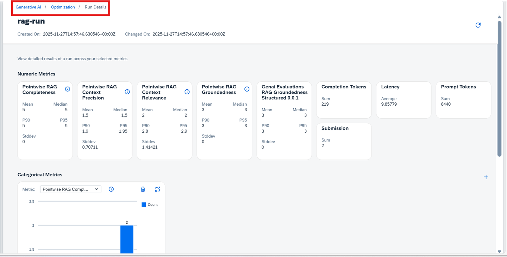Screen dimensions: 507x257
Task: Click Latency average value 9.85779
Action: pyautogui.click(x=389, y=104)
